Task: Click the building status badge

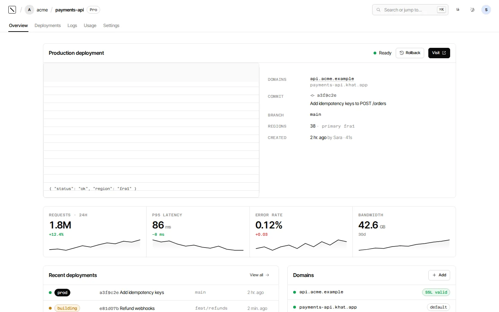Action: 67,308
